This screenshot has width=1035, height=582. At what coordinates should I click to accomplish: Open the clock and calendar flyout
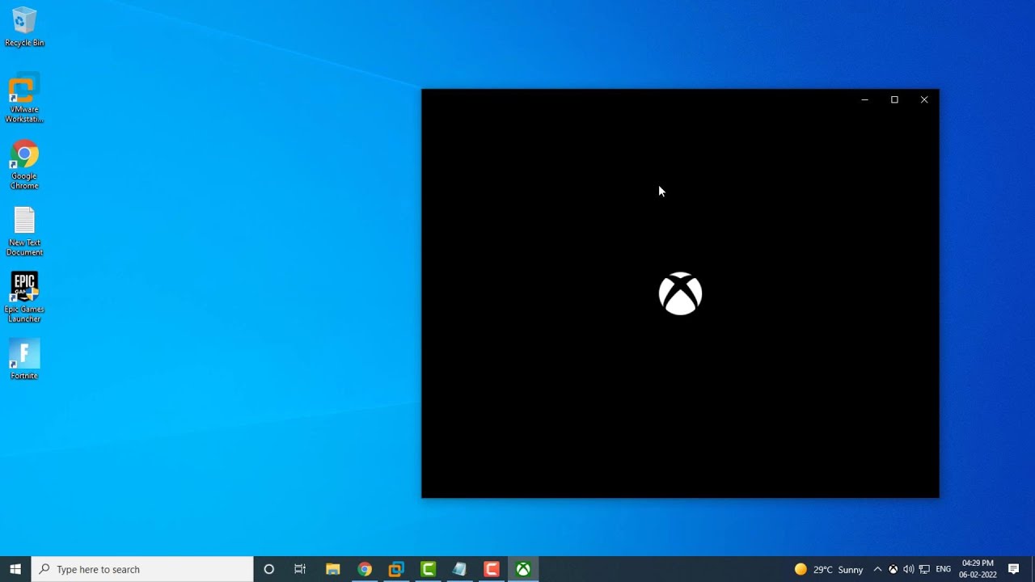click(978, 569)
